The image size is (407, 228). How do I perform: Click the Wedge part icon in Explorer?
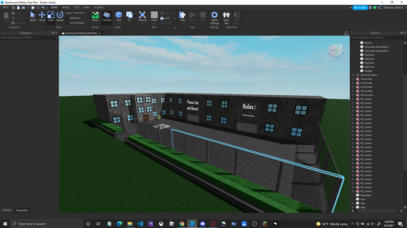pyautogui.click(x=362, y=71)
